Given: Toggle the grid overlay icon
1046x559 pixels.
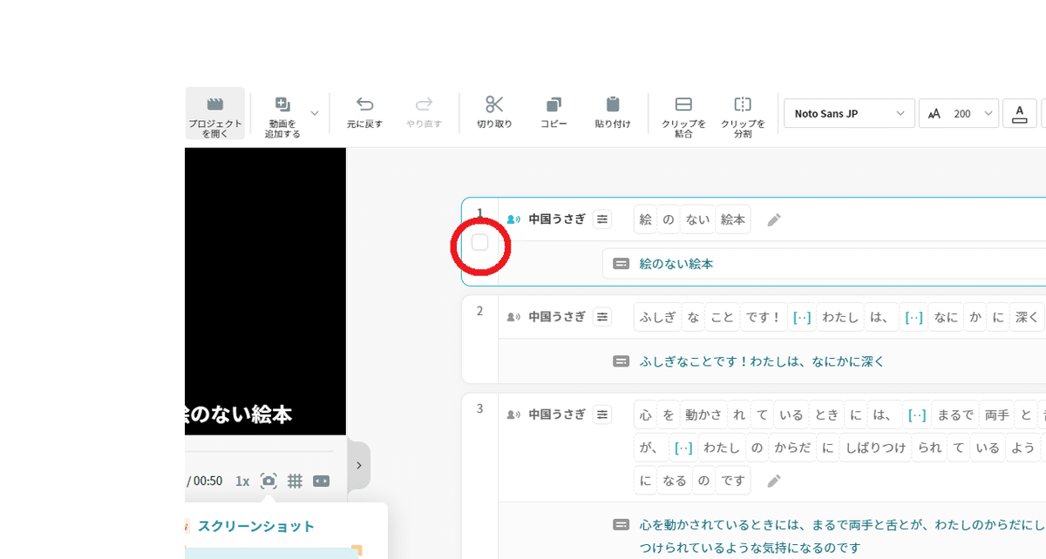Looking at the screenshot, I should 295,481.
